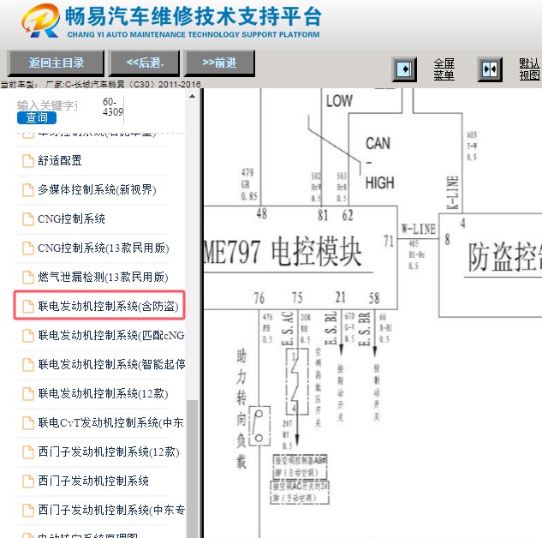
Task: Open 燃气泄漏检测(13款民用版) entry
Action: point(103,277)
